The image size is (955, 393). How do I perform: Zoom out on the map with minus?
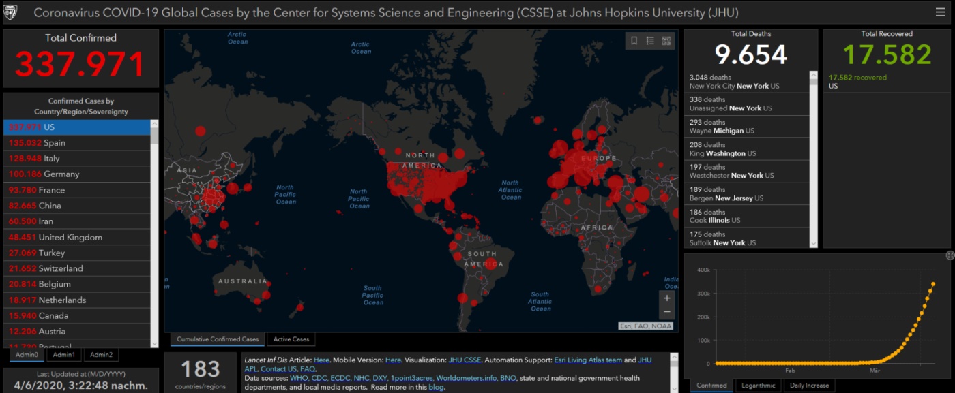pyautogui.click(x=667, y=312)
